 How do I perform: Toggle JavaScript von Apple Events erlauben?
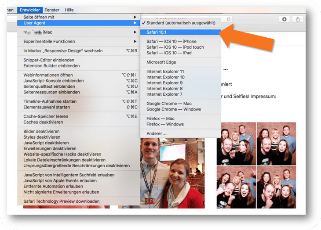(x=79, y=181)
